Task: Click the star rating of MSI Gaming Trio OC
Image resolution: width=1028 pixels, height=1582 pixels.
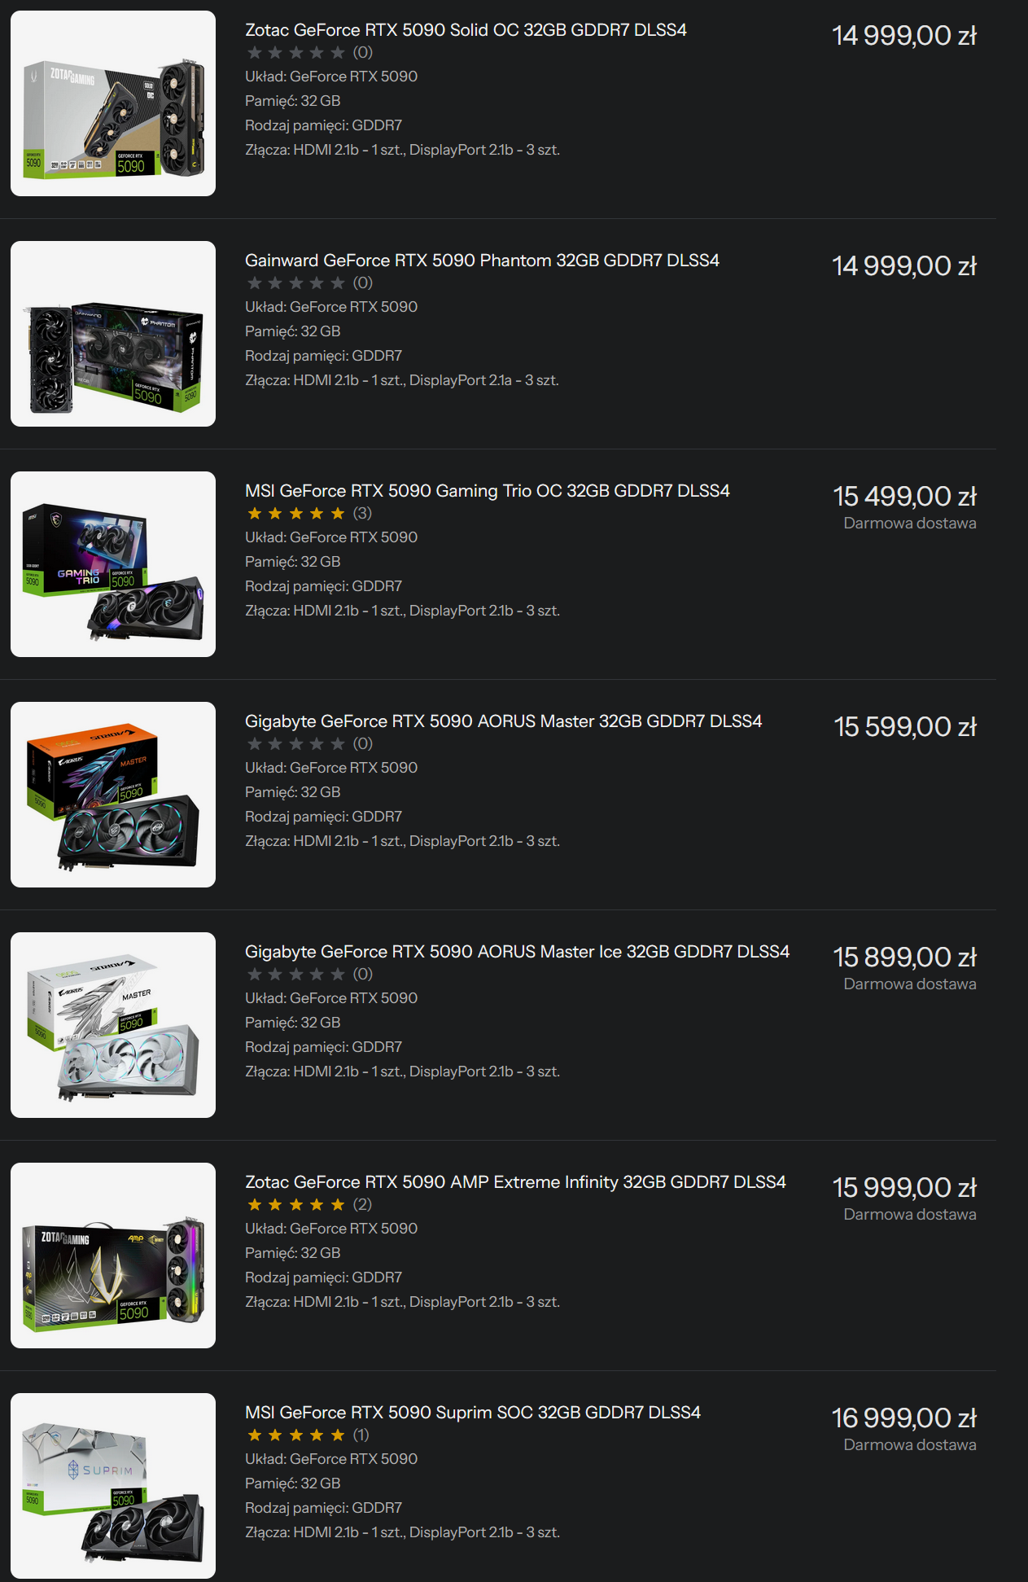Action: click(x=296, y=513)
